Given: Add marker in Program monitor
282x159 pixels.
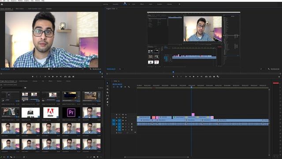Looking at the screenshot, I should (x=173, y=76).
